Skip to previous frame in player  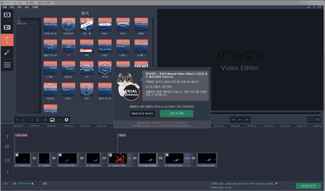coord(233,119)
